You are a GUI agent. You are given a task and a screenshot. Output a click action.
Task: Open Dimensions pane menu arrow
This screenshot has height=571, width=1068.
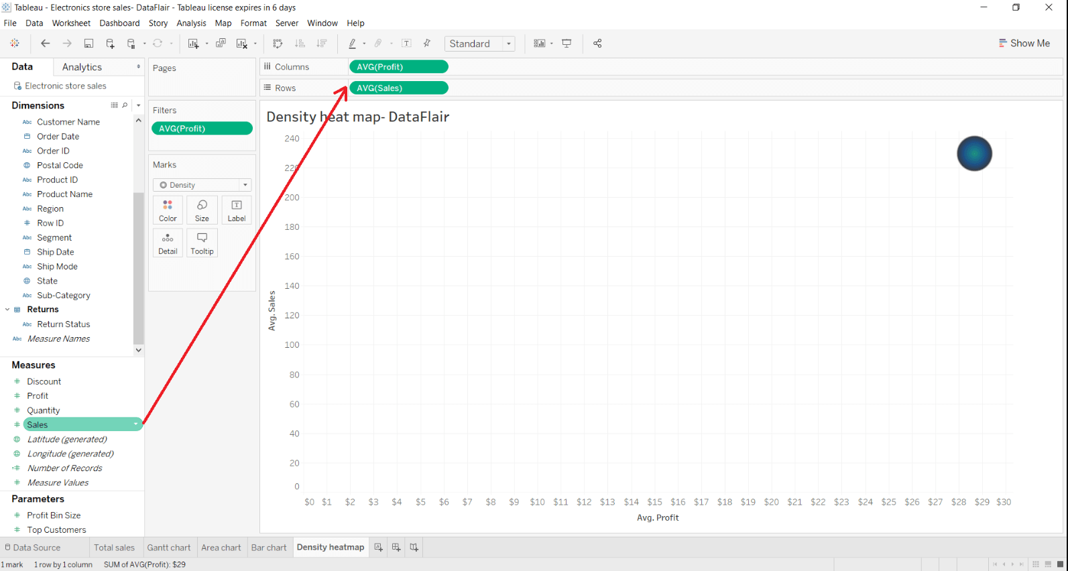pos(138,105)
